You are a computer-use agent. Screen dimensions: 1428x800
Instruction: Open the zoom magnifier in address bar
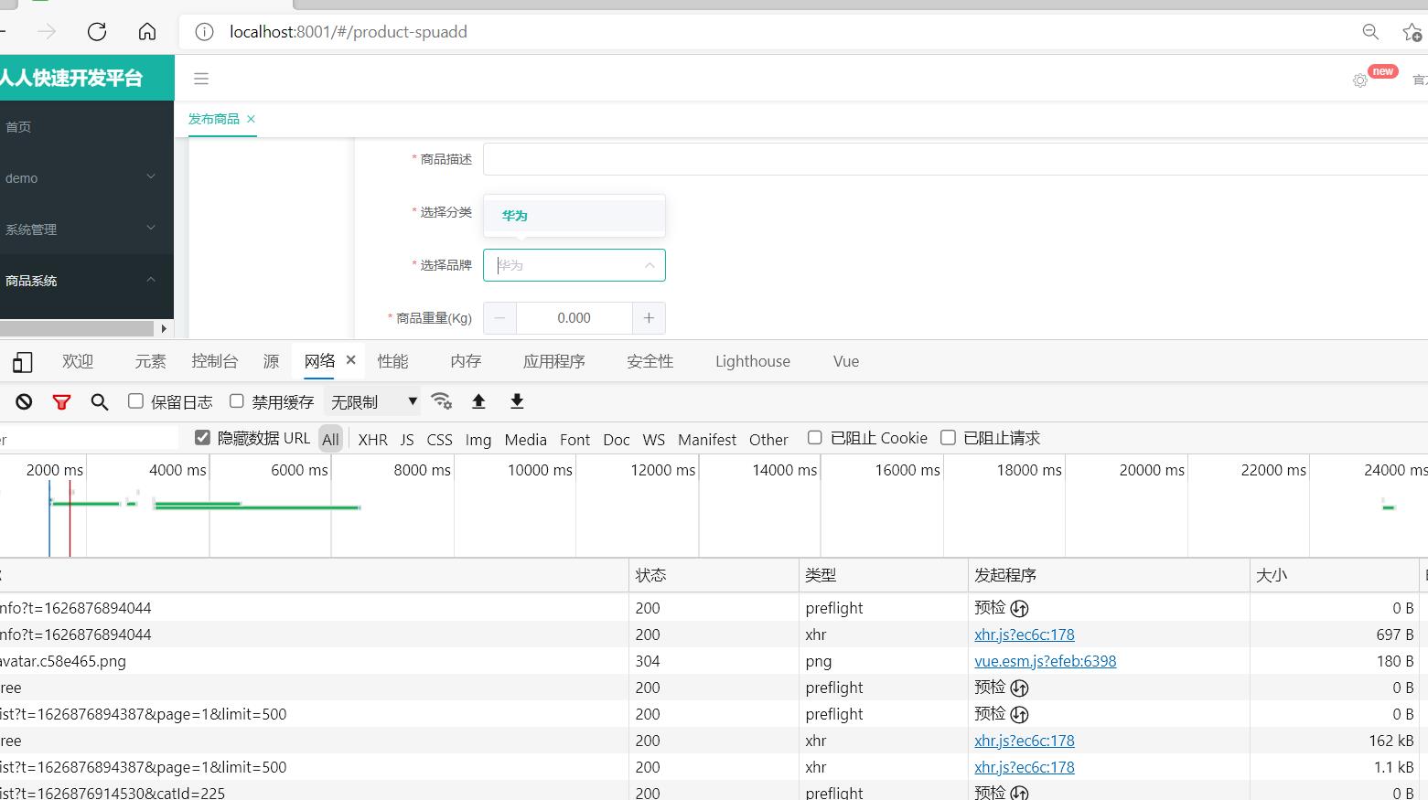[1370, 32]
